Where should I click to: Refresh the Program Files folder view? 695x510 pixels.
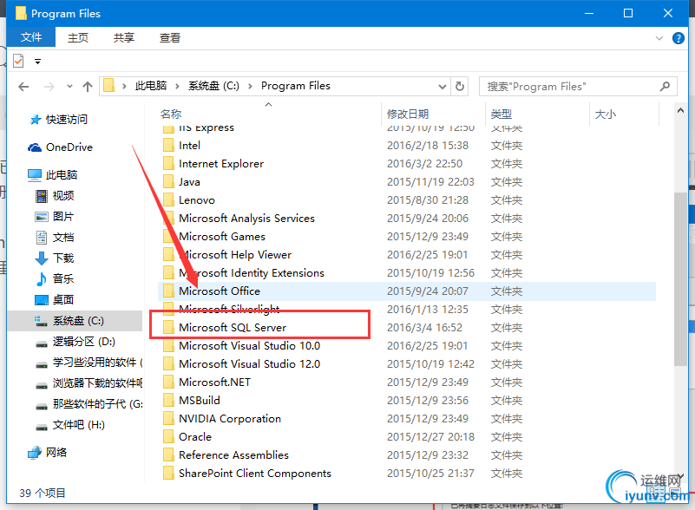point(460,86)
